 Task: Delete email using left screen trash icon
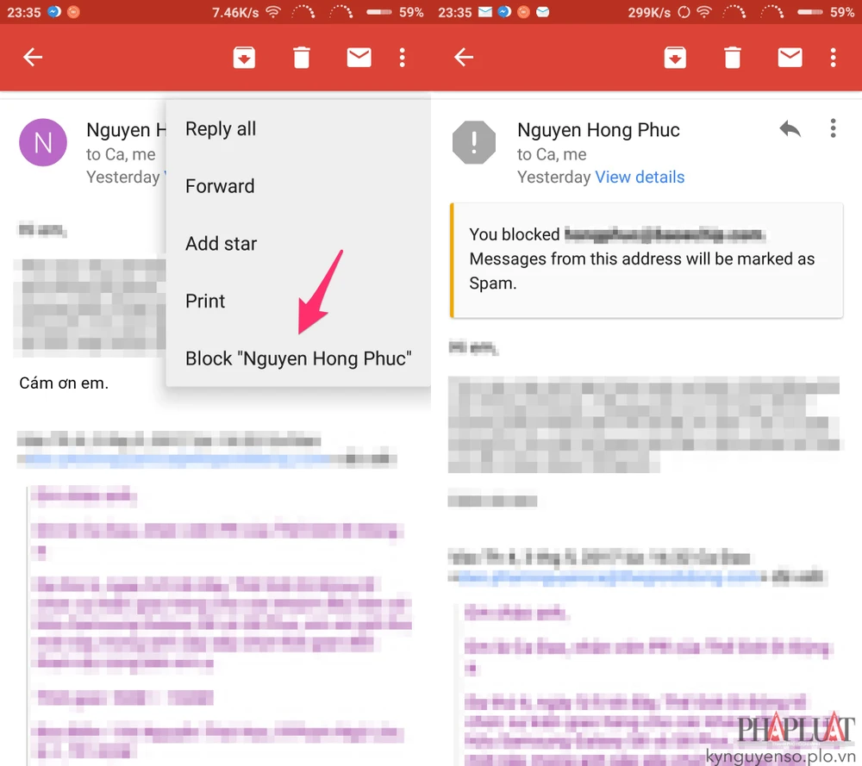[301, 58]
